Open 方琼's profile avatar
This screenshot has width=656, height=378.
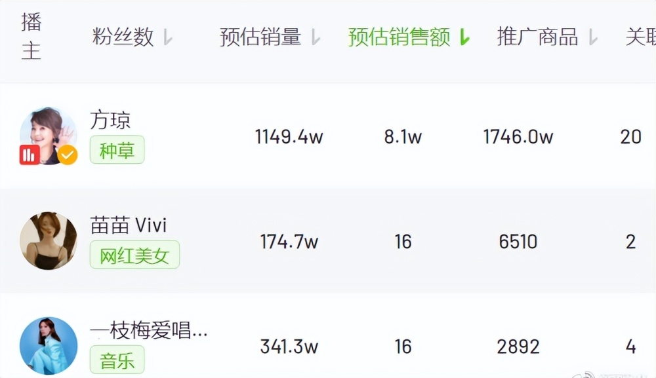pos(49,136)
